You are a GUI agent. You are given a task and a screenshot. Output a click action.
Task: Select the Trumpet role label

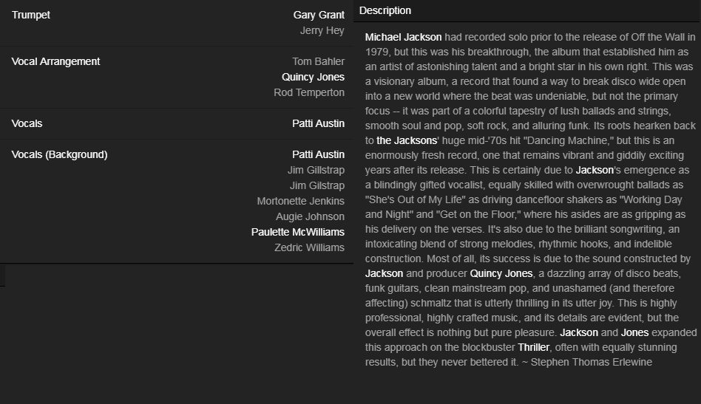click(31, 15)
